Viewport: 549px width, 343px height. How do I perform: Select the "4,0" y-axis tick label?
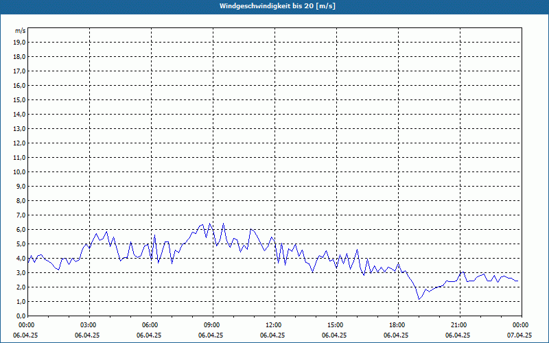(x=21, y=259)
